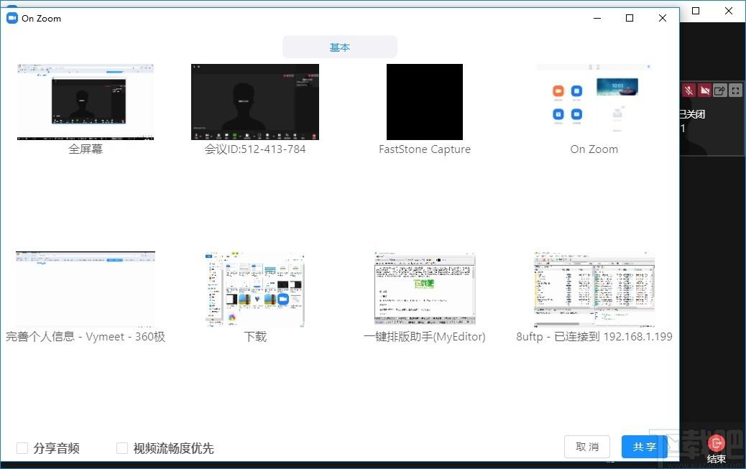Click the red 结束 end meeting icon

coord(716,443)
